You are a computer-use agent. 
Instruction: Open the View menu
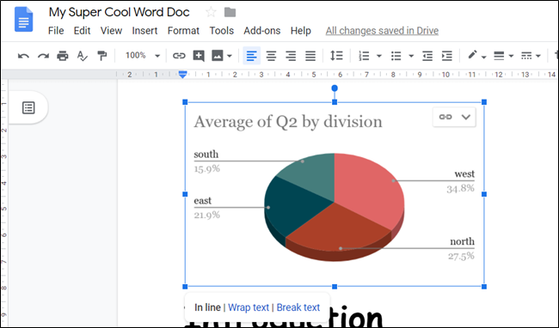(x=111, y=31)
